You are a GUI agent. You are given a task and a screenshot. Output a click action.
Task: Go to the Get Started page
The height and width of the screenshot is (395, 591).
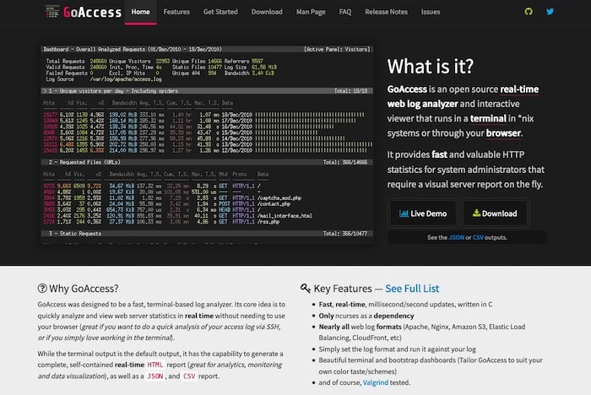(220, 12)
